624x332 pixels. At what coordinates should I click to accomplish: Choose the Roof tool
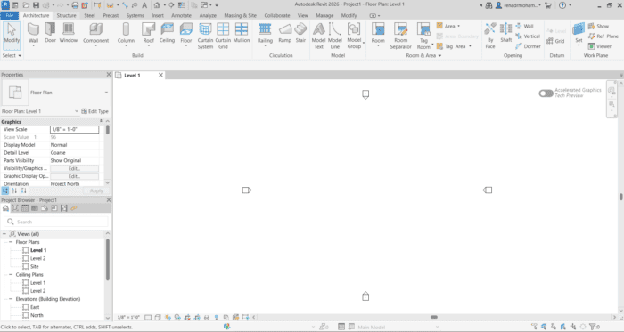point(149,34)
